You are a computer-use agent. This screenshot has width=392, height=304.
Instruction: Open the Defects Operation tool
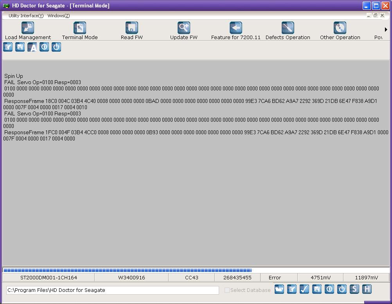288,31
